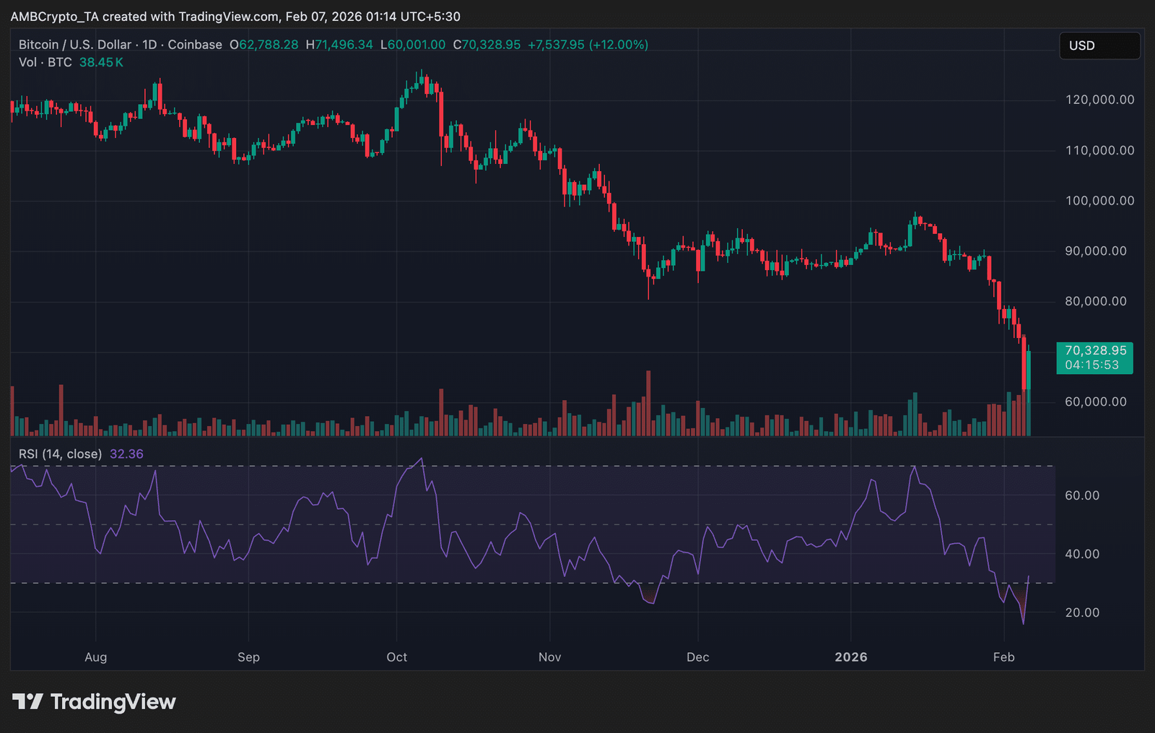1155x733 pixels.
Task: Click the high price H71,496.34 readout
Action: [339, 45]
